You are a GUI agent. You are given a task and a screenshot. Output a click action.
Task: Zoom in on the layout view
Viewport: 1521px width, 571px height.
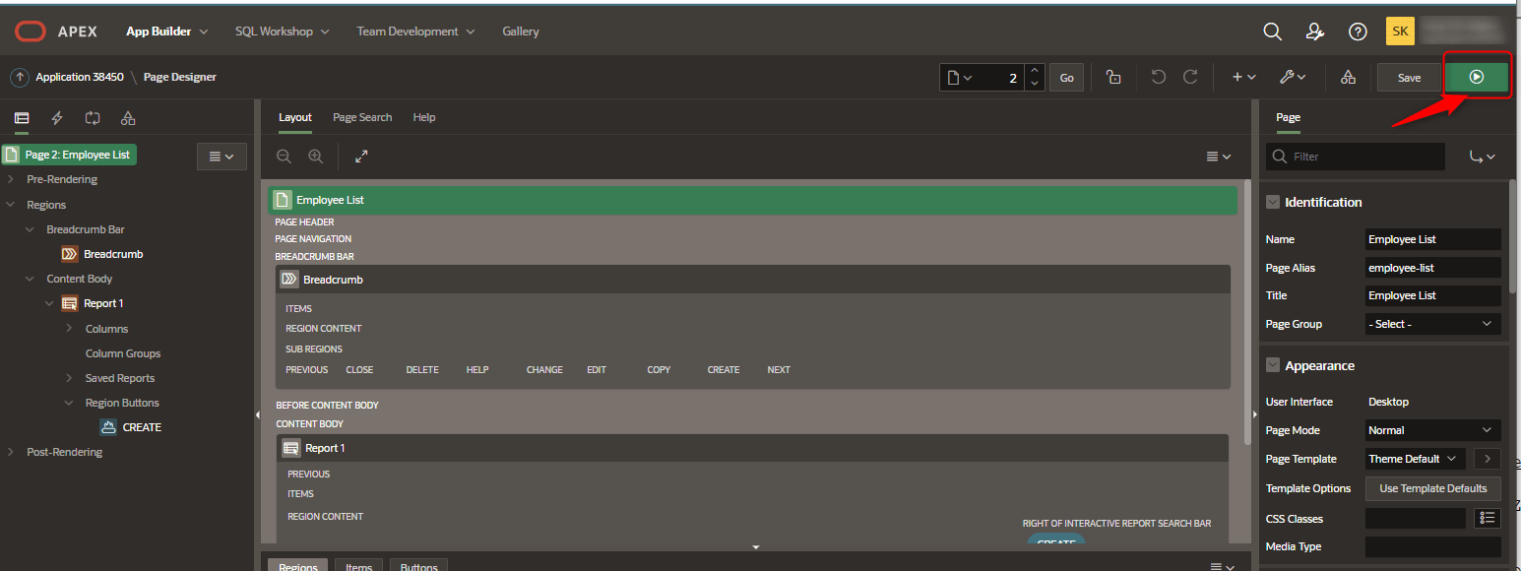click(x=315, y=157)
